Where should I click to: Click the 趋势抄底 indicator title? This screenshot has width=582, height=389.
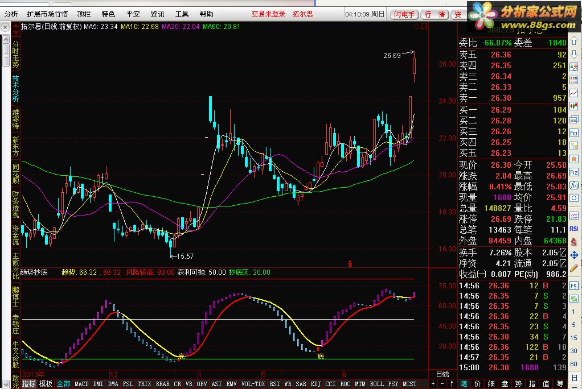click(34, 272)
